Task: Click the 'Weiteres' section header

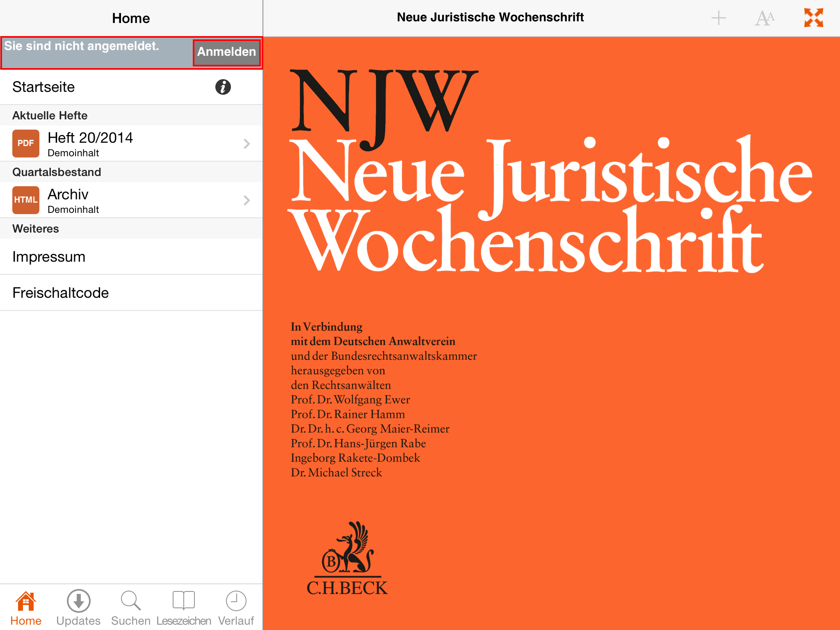Action: coord(131,228)
